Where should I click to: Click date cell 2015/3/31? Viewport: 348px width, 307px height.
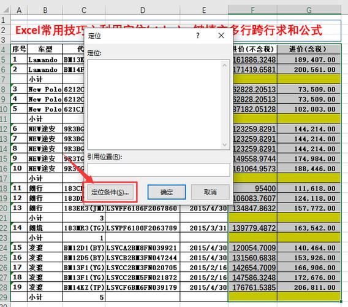pos(204,228)
